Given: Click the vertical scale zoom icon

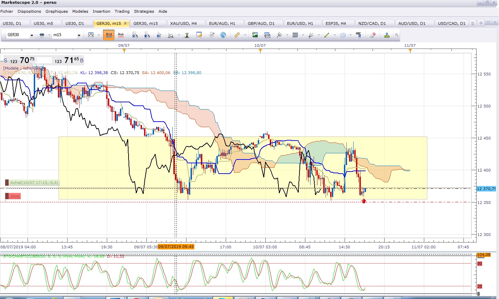Looking at the screenshot, I should click(171, 35).
